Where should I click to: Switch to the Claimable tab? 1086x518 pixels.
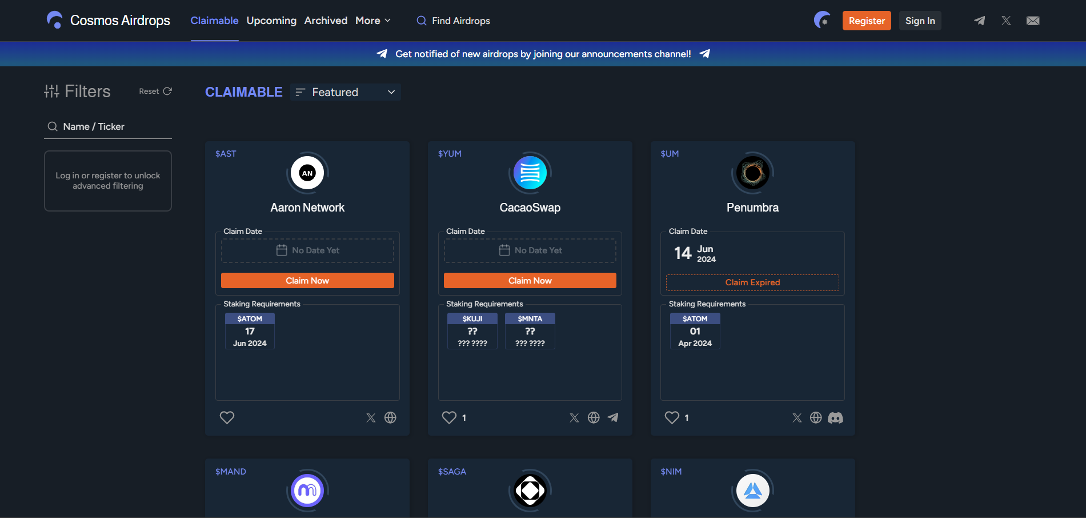pos(214,21)
